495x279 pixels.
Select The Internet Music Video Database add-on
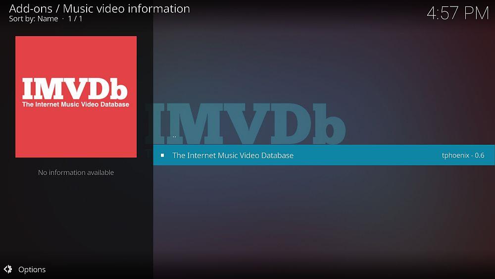tap(324, 155)
